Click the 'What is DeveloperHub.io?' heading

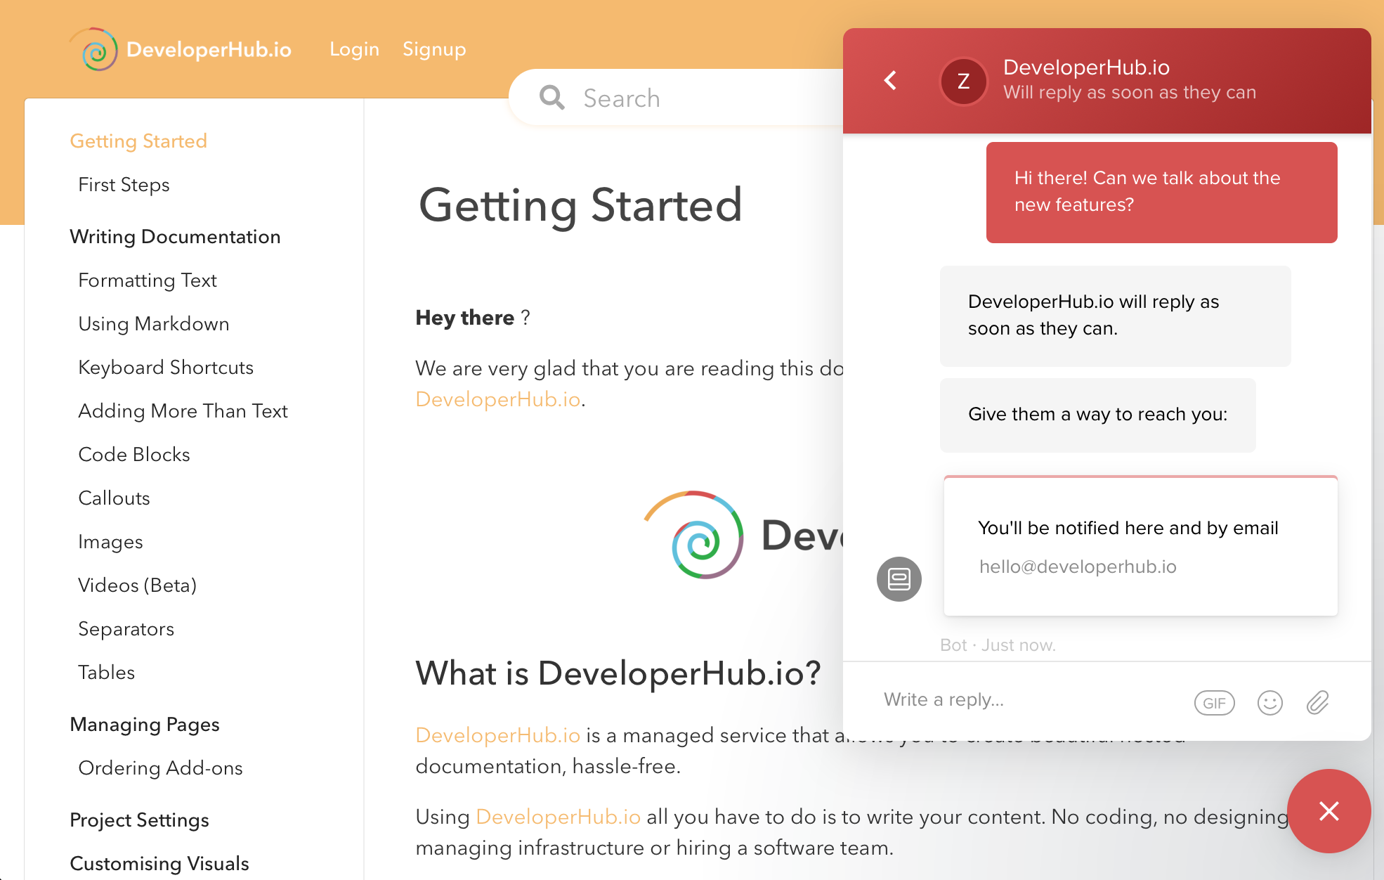[x=618, y=673]
